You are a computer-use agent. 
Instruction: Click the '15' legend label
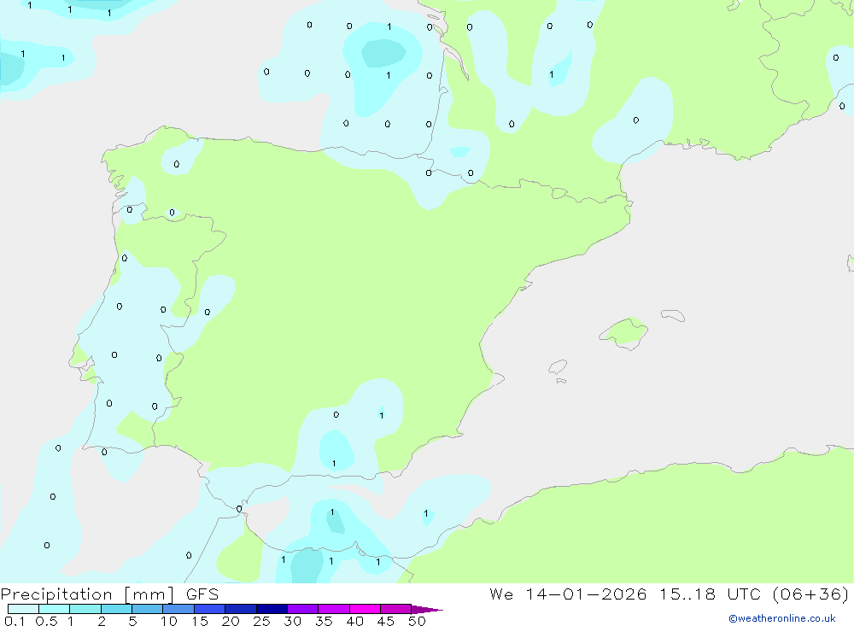coord(200,621)
